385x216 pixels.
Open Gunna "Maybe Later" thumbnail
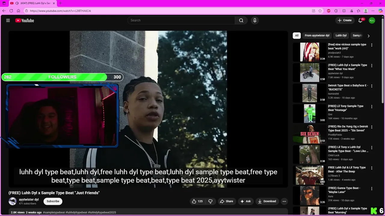pyautogui.click(x=310, y=195)
